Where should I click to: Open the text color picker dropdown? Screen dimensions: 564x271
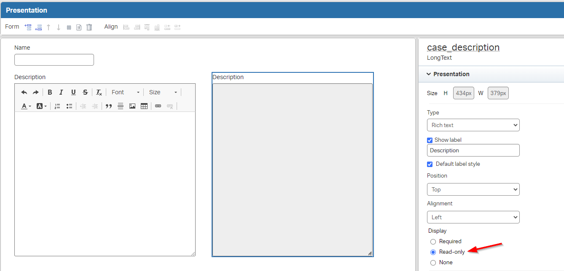click(26, 106)
